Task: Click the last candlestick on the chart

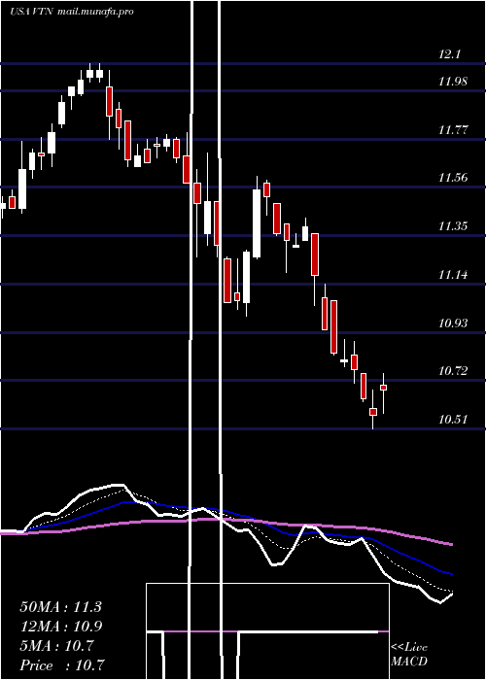Action: (383, 392)
